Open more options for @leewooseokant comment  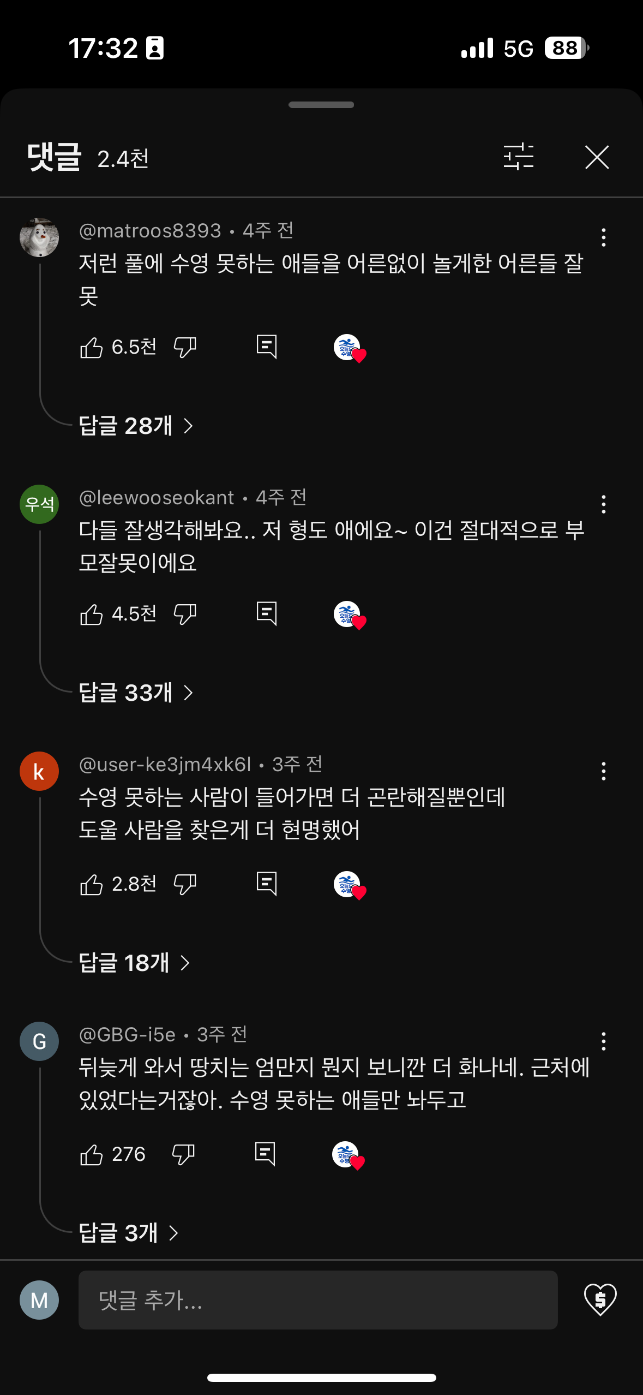(603, 504)
